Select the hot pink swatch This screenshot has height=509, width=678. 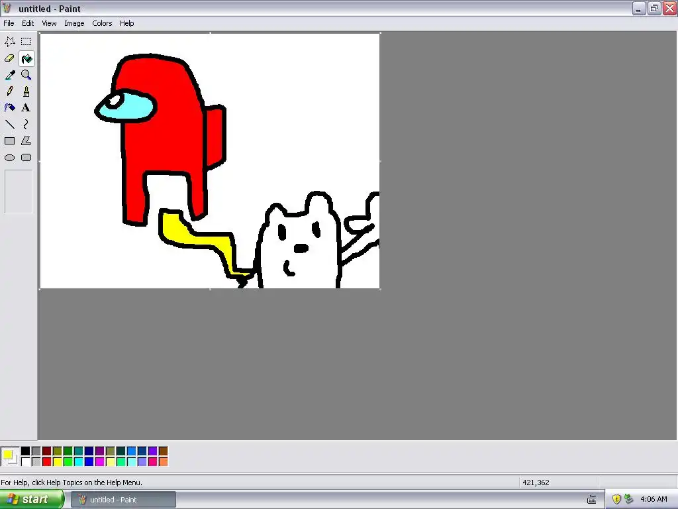[153, 462]
